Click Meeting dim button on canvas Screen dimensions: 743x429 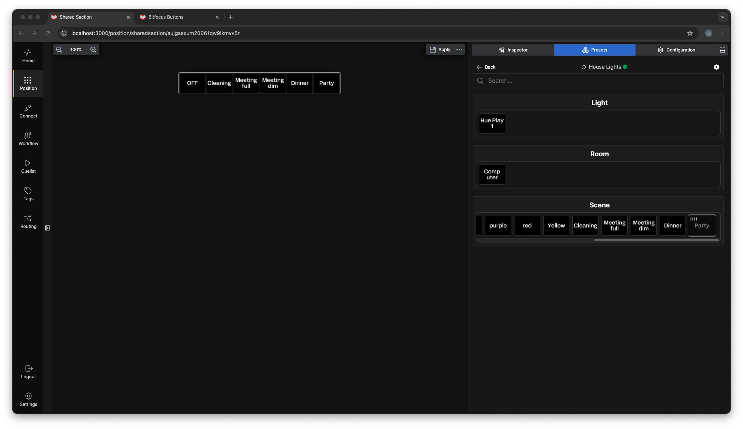[273, 83]
